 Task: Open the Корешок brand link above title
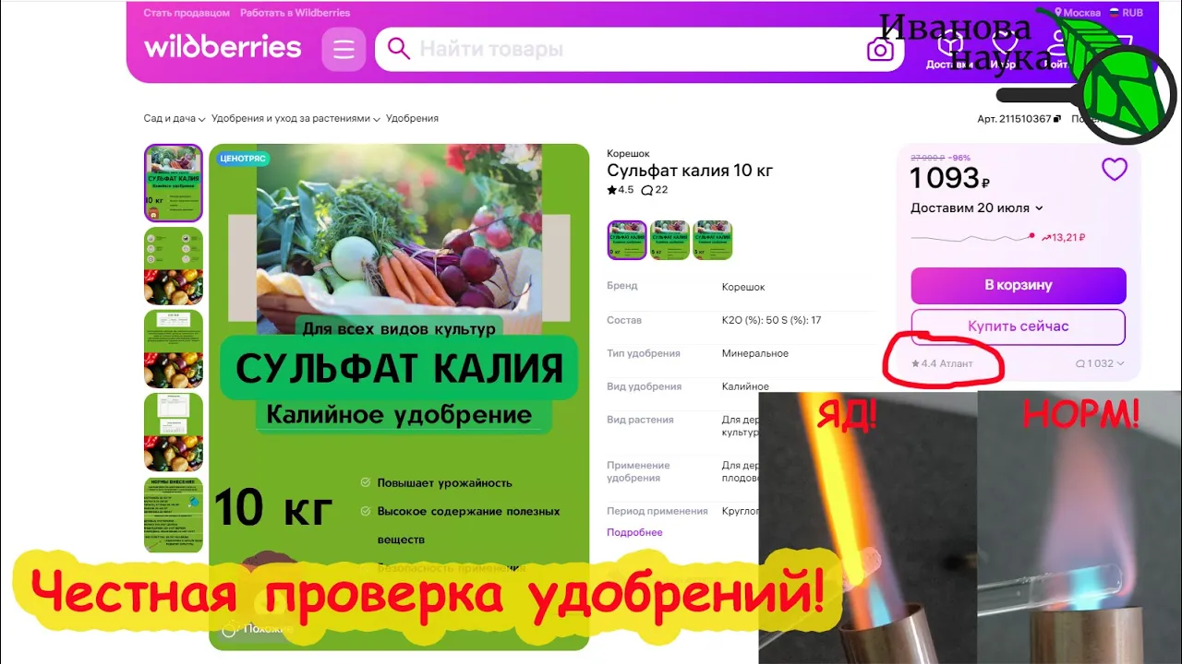(x=628, y=154)
